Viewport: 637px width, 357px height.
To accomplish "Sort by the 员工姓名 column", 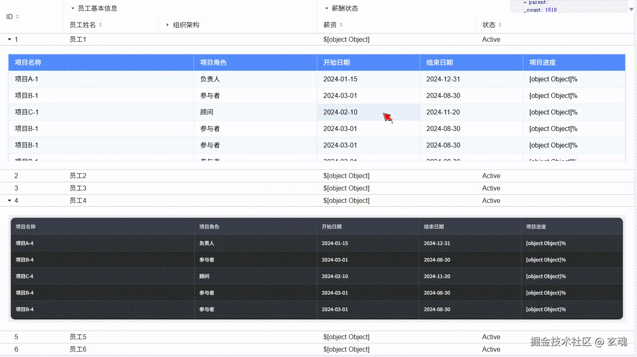I will tap(100, 25).
